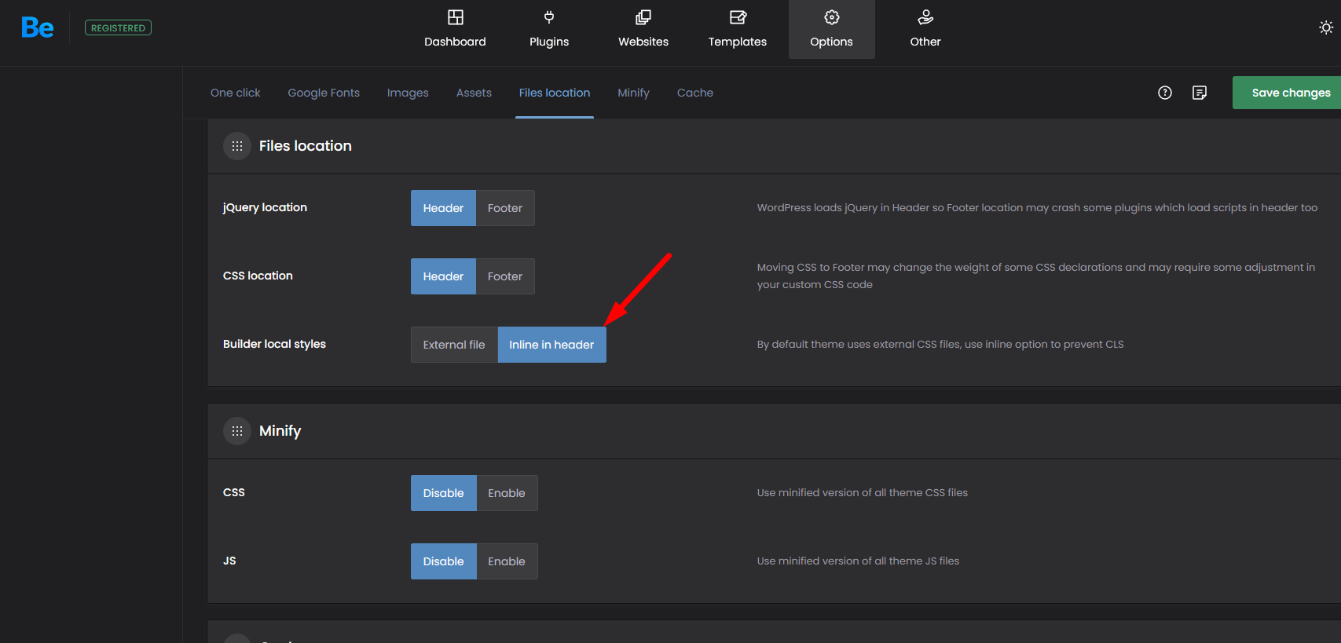Viewport: 1341px width, 643px height.
Task: Click the Dashboard grid icon
Action: click(x=455, y=17)
